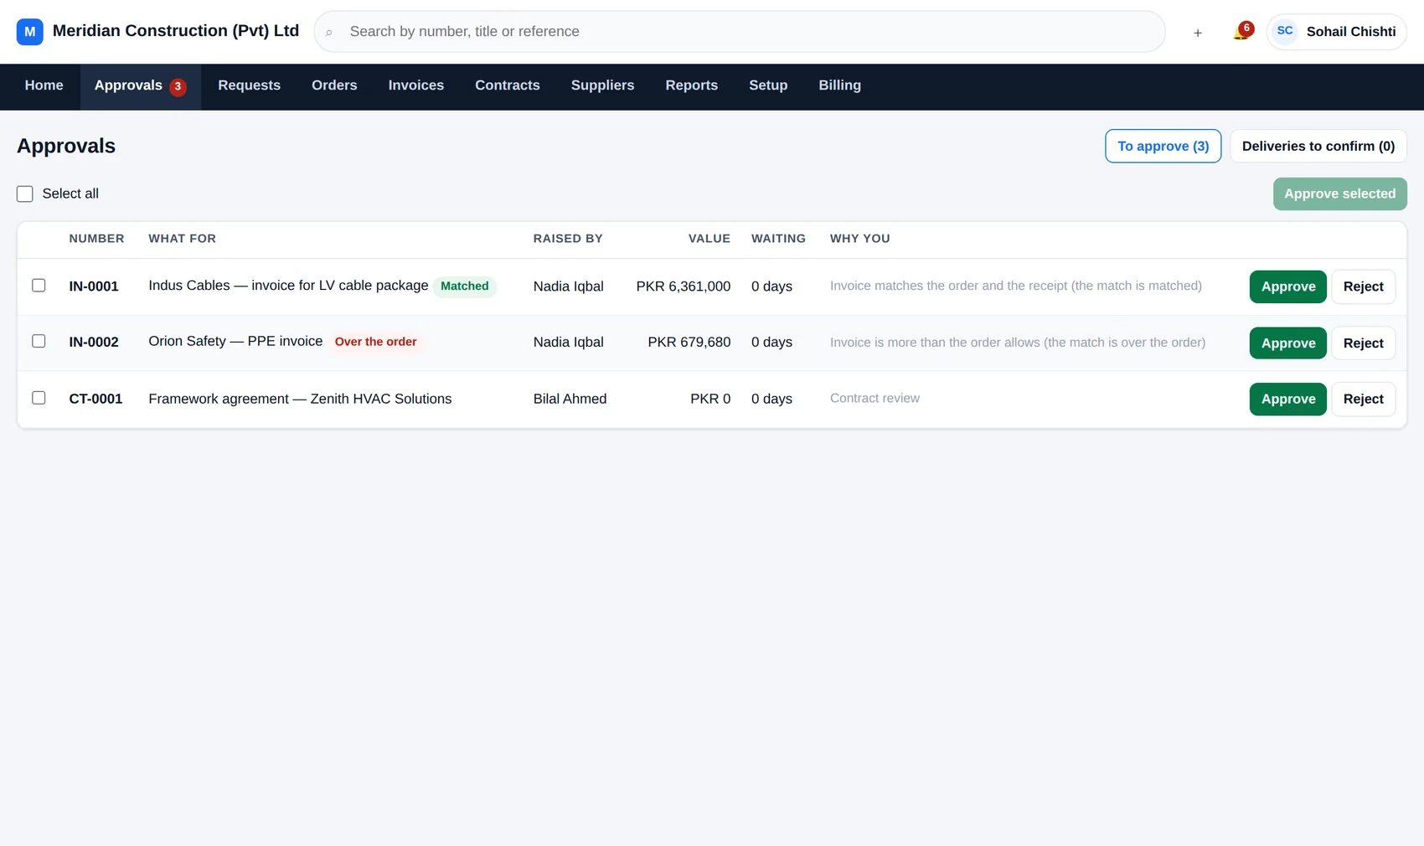This screenshot has width=1424, height=846.
Task: Open the notifications bell icon
Action: tap(1241, 32)
